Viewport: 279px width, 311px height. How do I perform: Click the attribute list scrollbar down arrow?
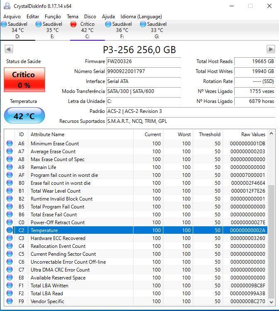click(x=271, y=302)
